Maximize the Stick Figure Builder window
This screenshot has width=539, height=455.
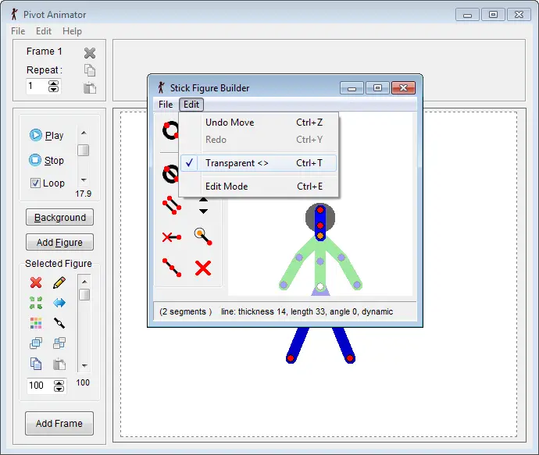click(x=377, y=88)
